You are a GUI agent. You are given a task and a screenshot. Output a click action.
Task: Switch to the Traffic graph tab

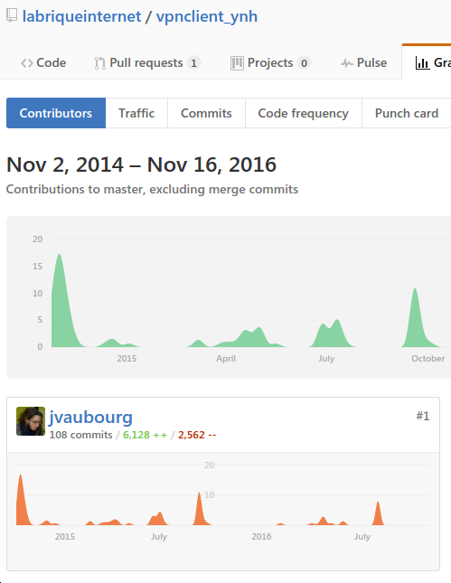click(136, 113)
